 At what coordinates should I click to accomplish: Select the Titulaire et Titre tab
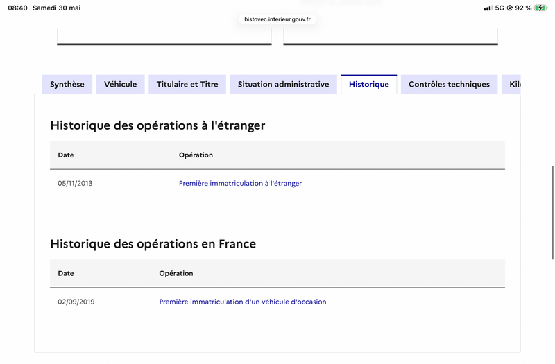pyautogui.click(x=187, y=84)
